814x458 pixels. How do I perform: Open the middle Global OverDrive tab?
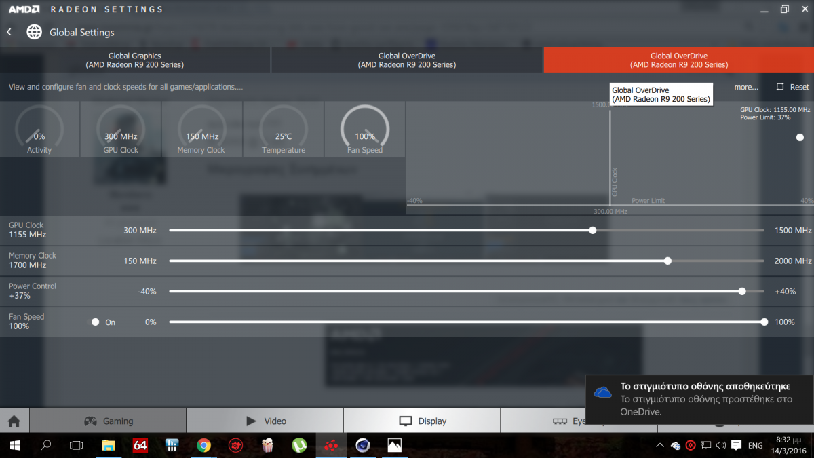(x=407, y=60)
